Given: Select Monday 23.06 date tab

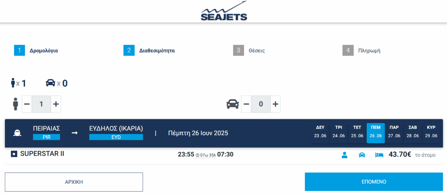Looking at the screenshot, I should 320,133.
